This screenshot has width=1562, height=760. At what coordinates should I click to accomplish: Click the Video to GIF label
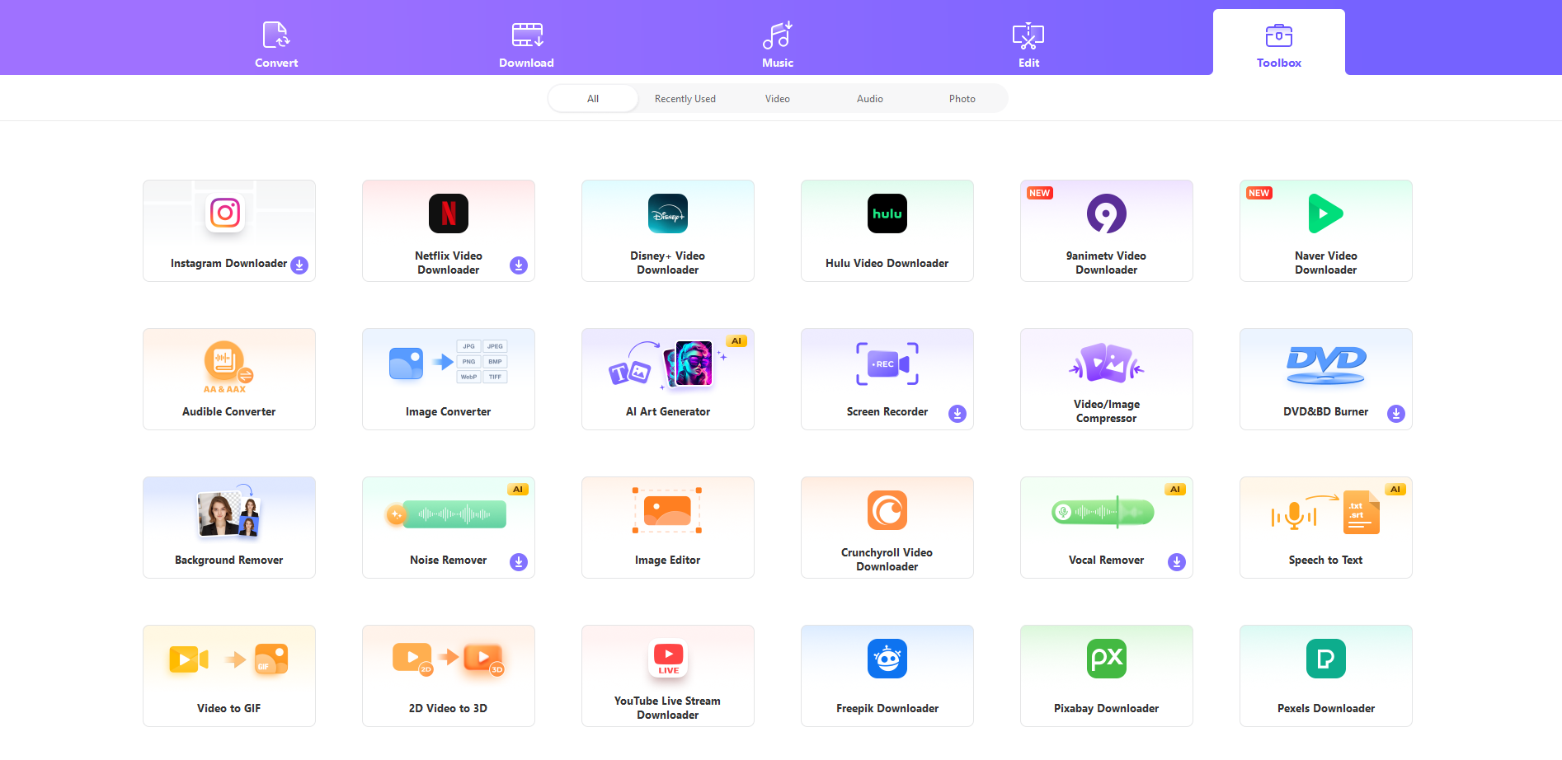(229, 709)
